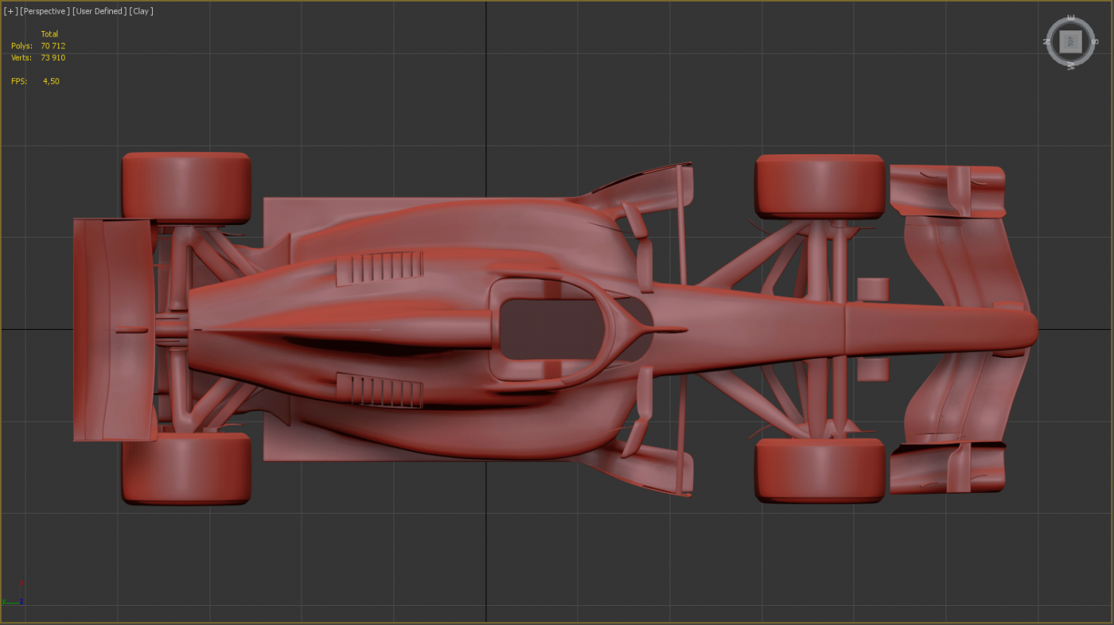Open the Perspective point-of-view viewport menu
The height and width of the screenshot is (625, 1114).
click(x=45, y=11)
